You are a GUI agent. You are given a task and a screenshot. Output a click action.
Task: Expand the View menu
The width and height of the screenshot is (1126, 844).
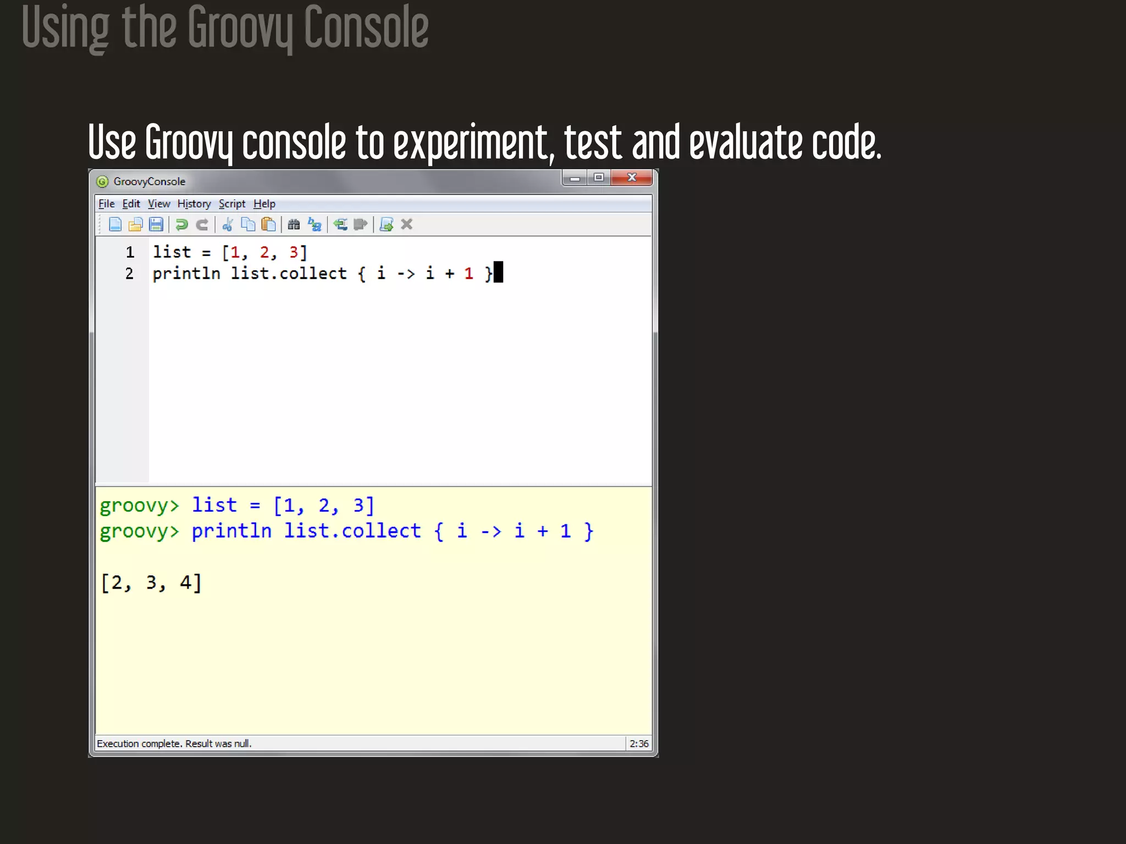[159, 204]
